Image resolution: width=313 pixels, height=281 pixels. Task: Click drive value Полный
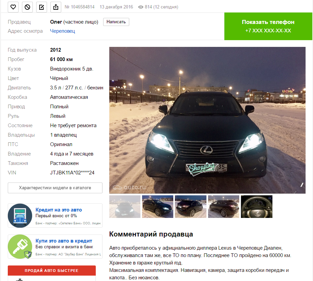pos(59,107)
